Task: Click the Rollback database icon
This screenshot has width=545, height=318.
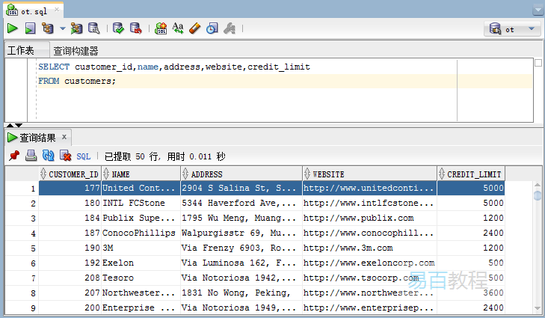Action: tap(135, 28)
